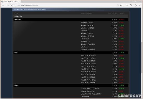143x99 pixels.
Task: Expand the OSX category row
Action: 71,52
